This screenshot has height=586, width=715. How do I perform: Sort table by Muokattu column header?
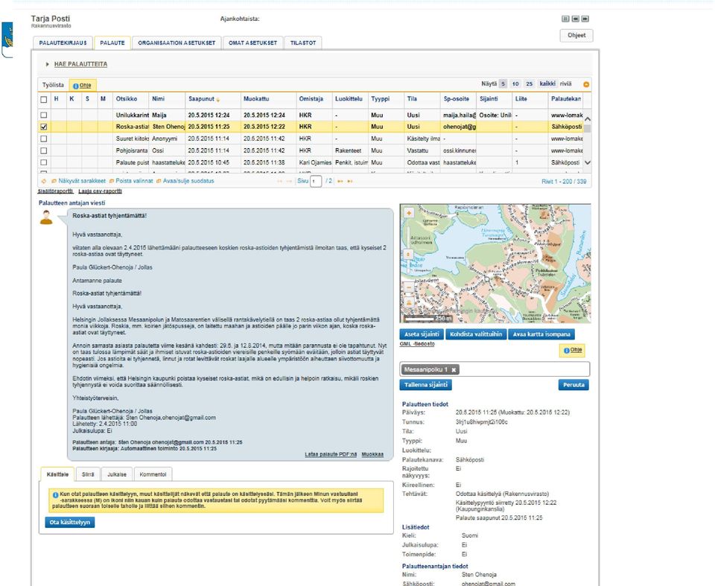pos(256,99)
